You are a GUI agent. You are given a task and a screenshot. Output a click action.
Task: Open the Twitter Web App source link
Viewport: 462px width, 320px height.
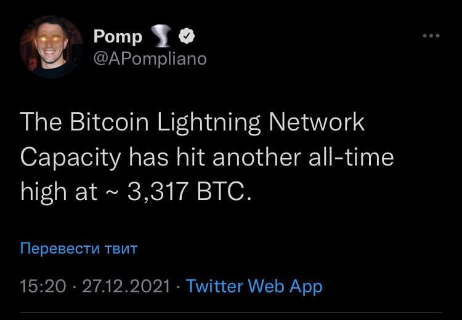click(254, 286)
